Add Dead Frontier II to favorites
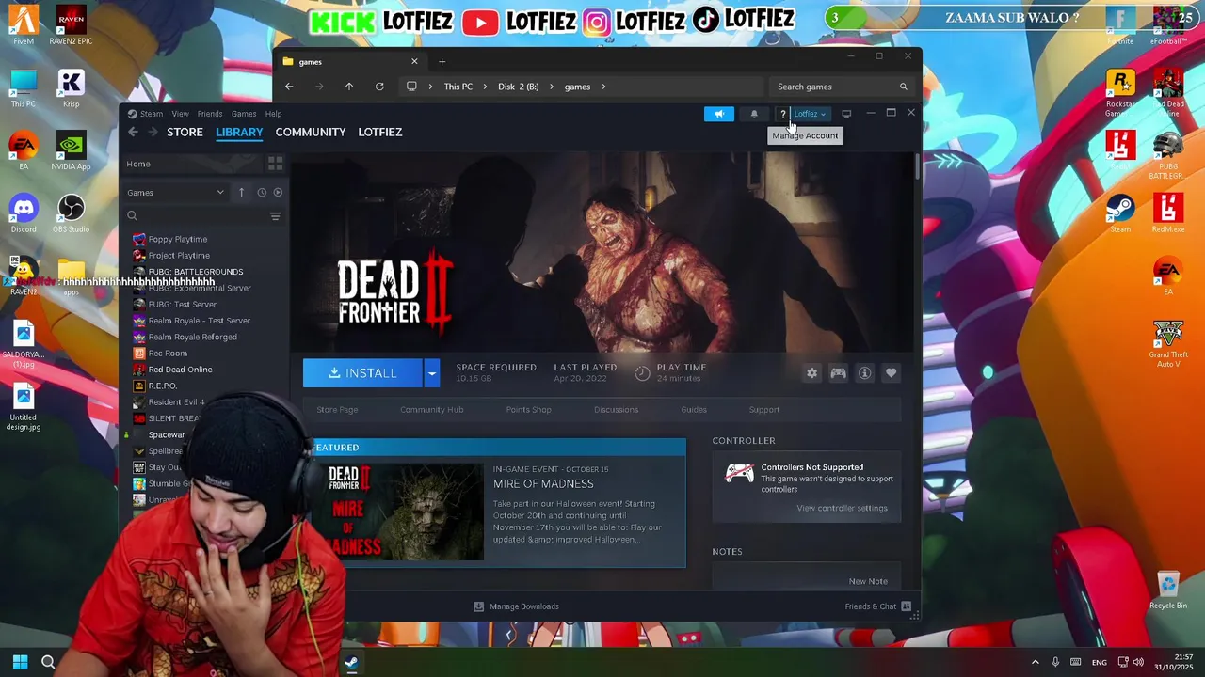1205x677 pixels. (x=891, y=373)
